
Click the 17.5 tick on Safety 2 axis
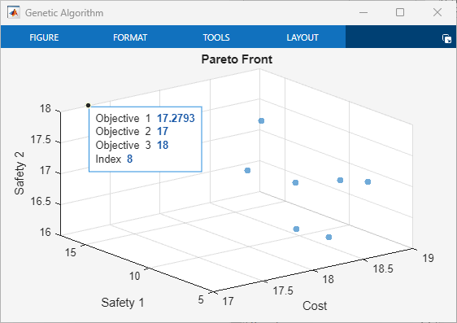click(41, 140)
